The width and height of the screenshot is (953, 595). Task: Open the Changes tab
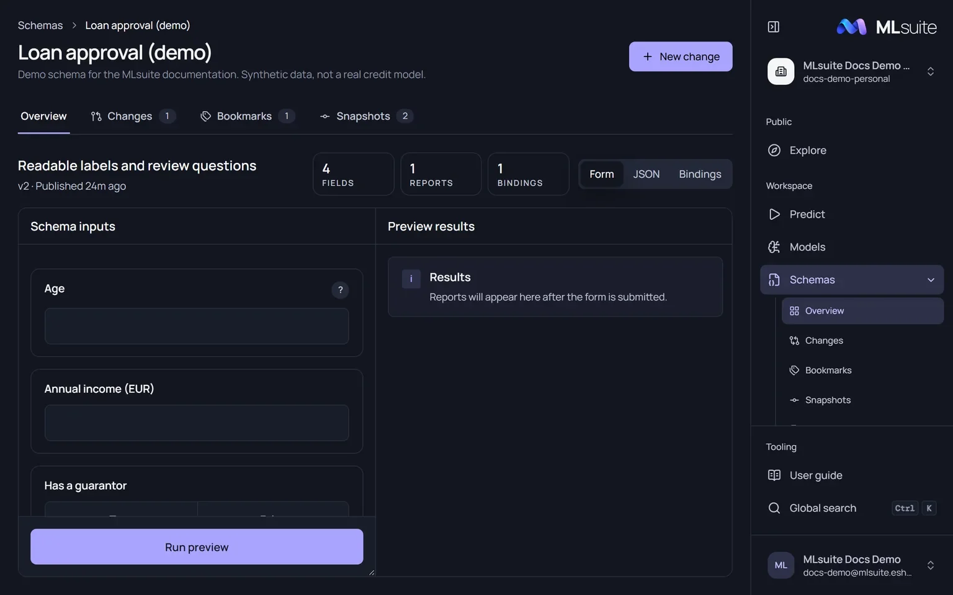(x=133, y=116)
